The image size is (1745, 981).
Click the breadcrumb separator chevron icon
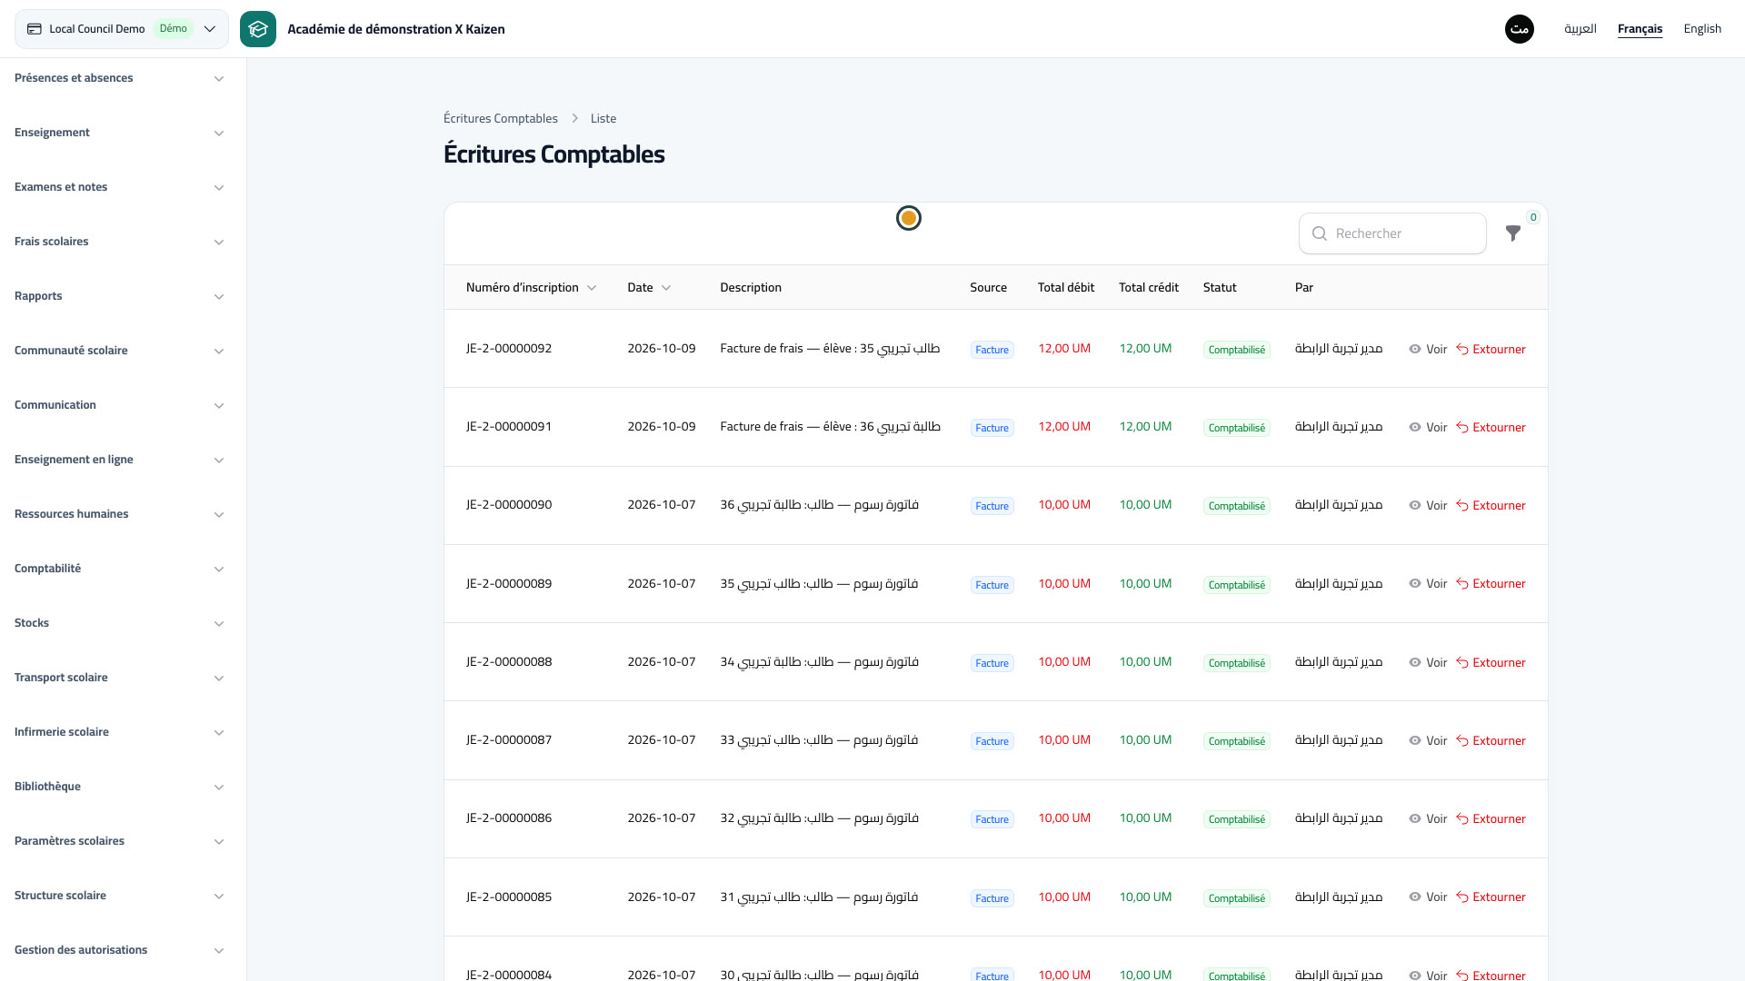click(574, 119)
